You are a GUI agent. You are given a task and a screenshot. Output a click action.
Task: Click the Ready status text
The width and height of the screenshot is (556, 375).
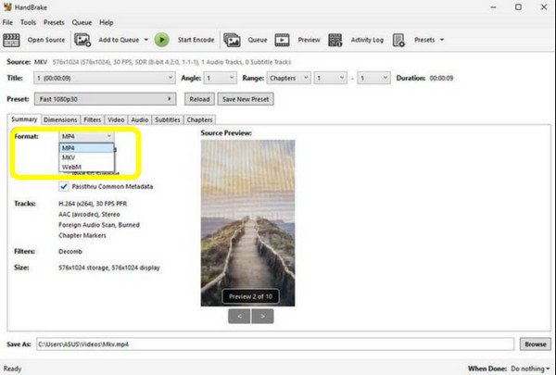coord(12,369)
